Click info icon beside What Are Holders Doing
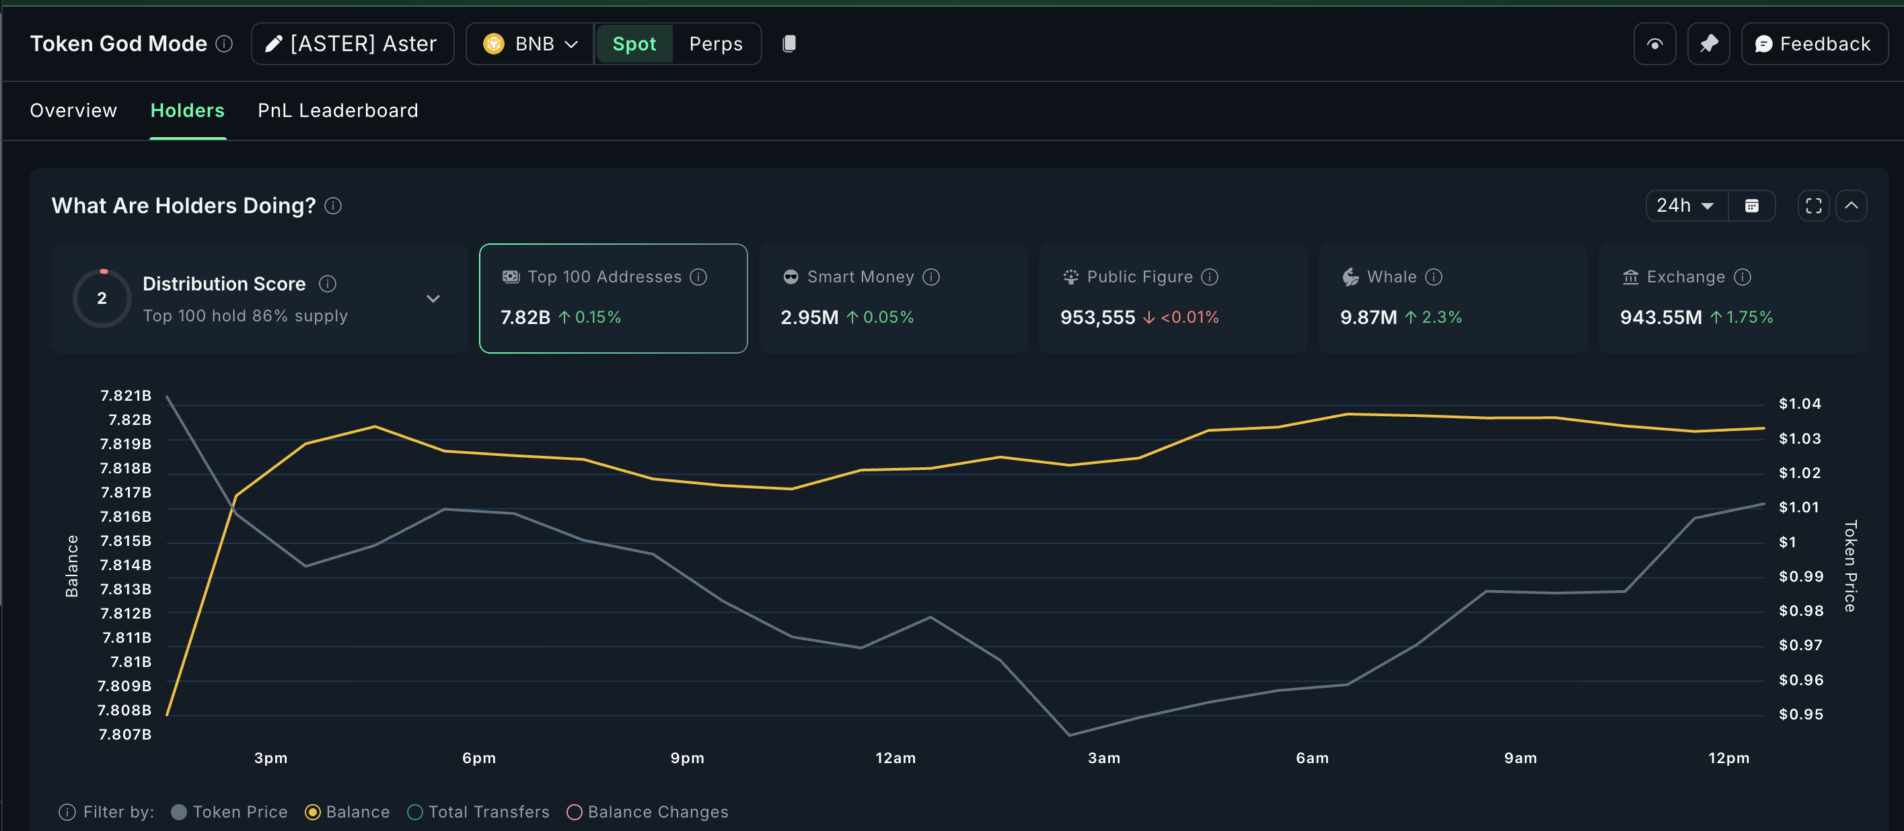The image size is (1904, 831). (333, 206)
